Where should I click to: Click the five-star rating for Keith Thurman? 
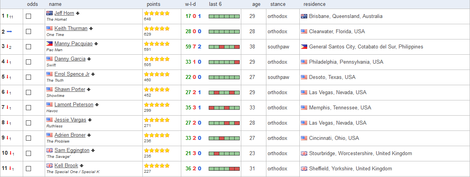pyautogui.click(x=157, y=29)
